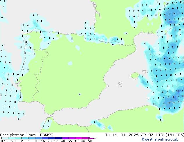Click the "(18+105)" forecast run text
Screen dimensions: 184x142
point(175,135)
